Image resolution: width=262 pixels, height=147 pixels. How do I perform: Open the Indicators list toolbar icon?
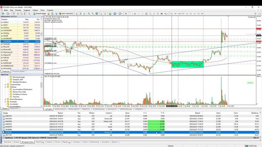(x=110, y=13)
